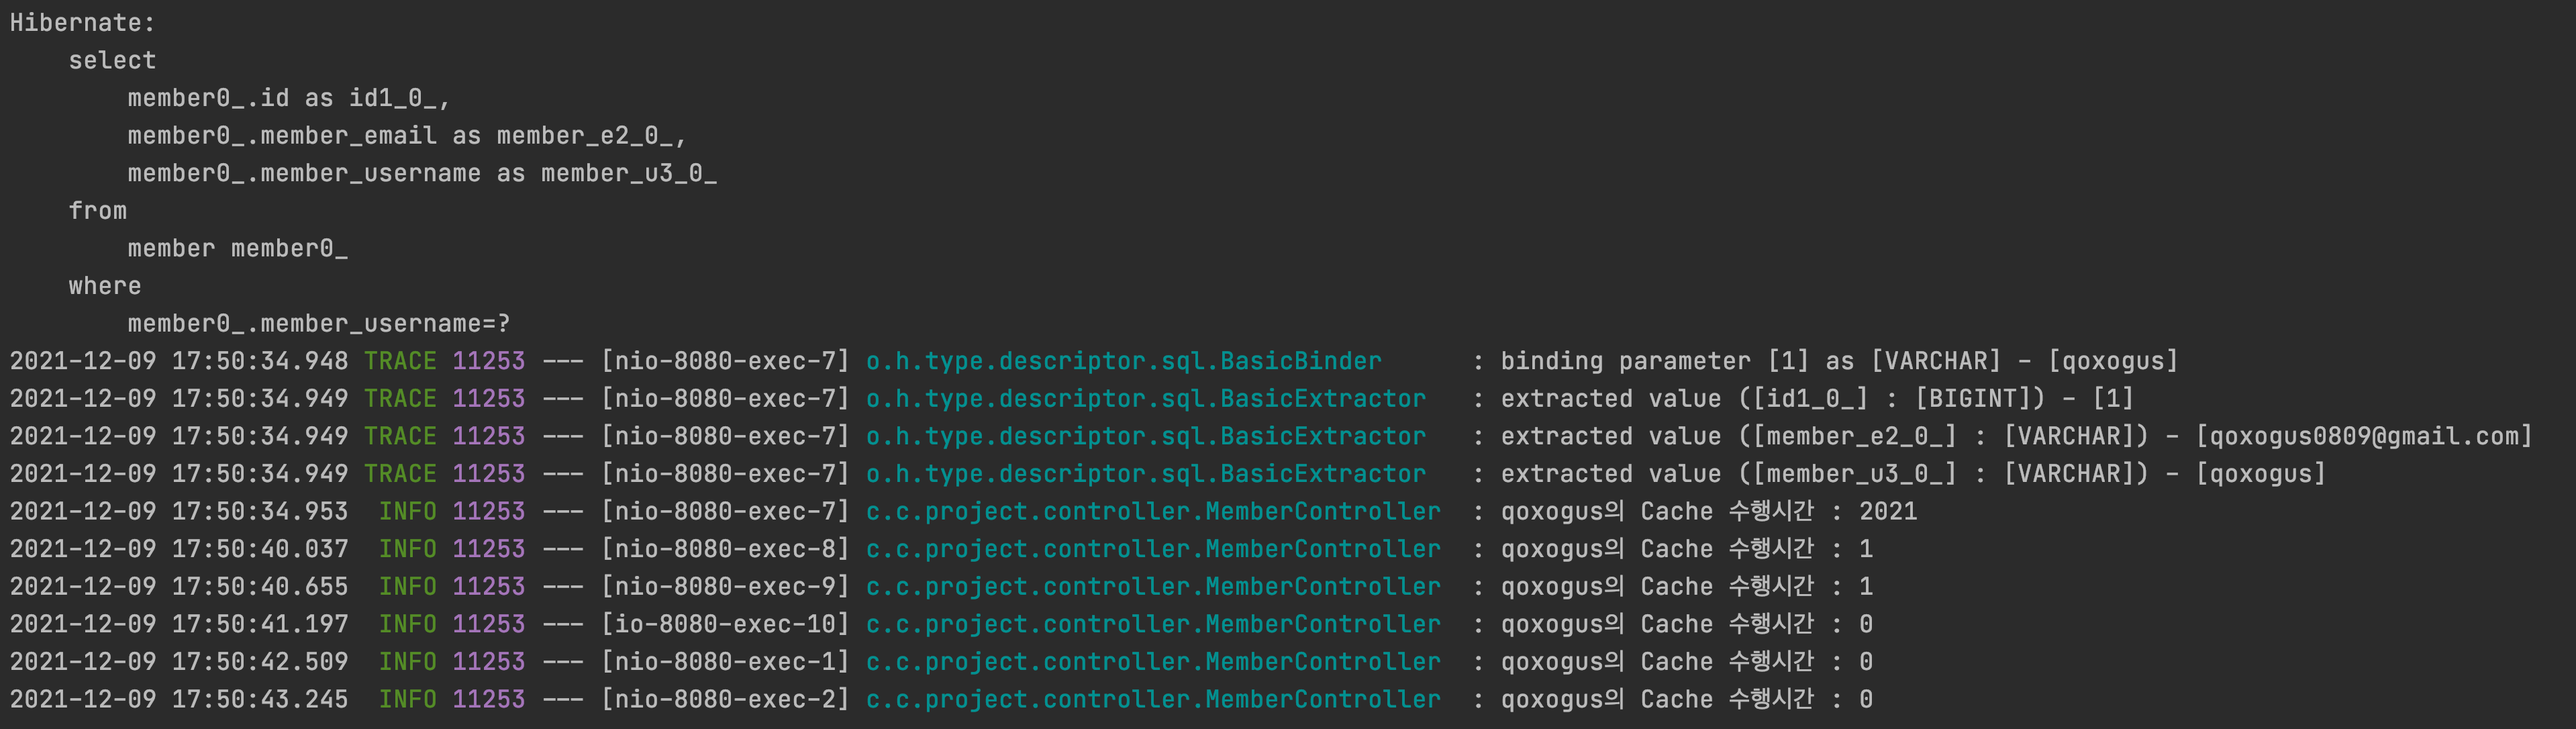2576x729 pixels.
Task: Click the [nio-8080-exec-9] thread name
Action: coord(725,587)
